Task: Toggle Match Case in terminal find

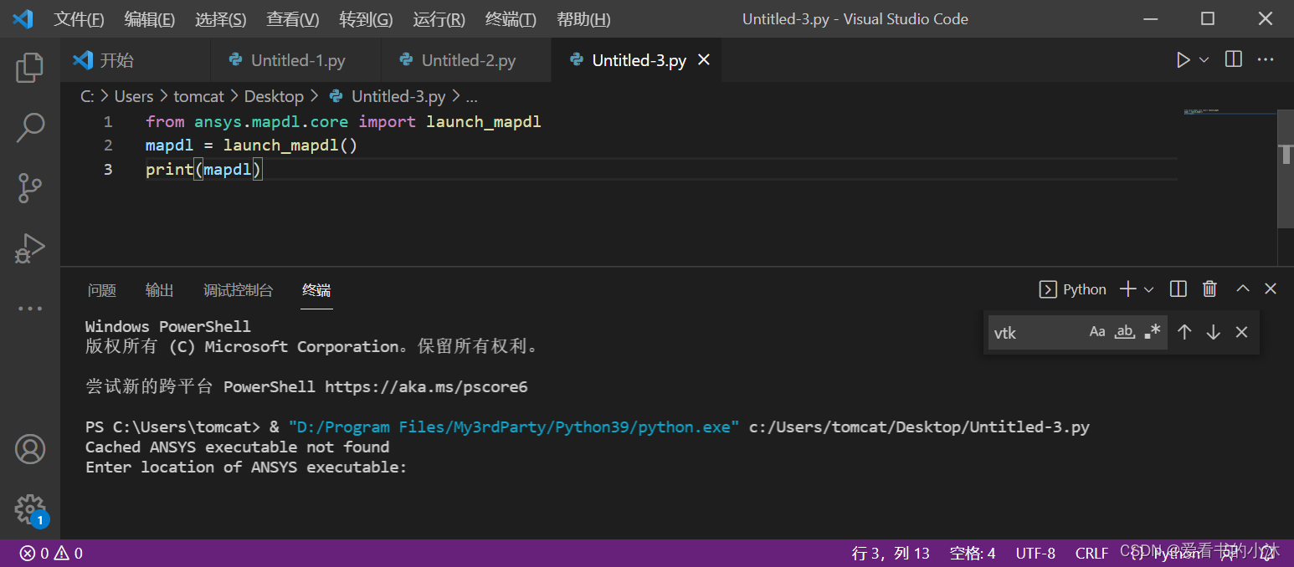Action: pos(1097,332)
